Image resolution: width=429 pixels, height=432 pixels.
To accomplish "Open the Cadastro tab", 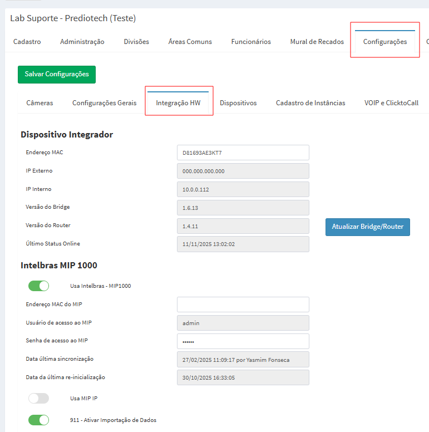I will coord(27,42).
